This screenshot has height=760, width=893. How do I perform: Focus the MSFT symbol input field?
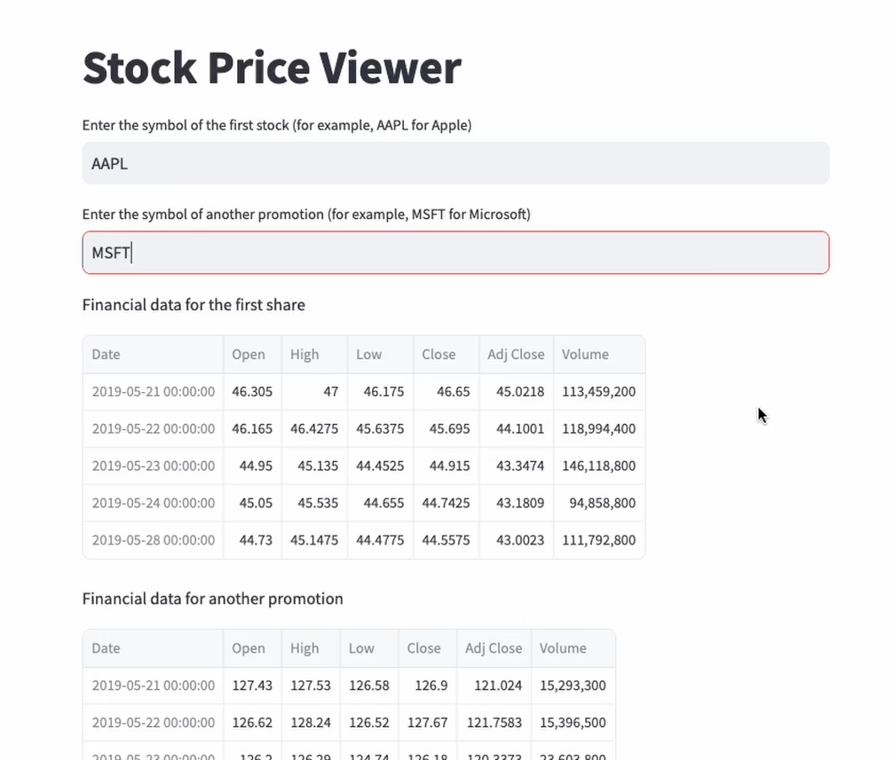coord(455,253)
